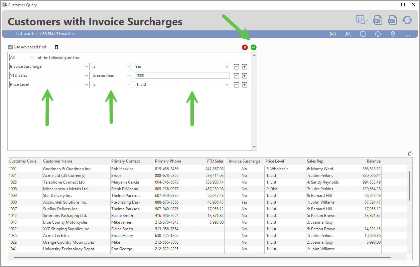The width and height of the screenshot is (420, 267).
Task: Click XYZ Shipping Supplies Inc name
Action: point(66,229)
